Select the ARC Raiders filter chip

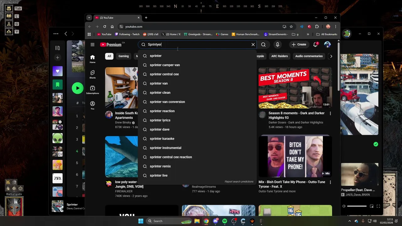(280, 56)
